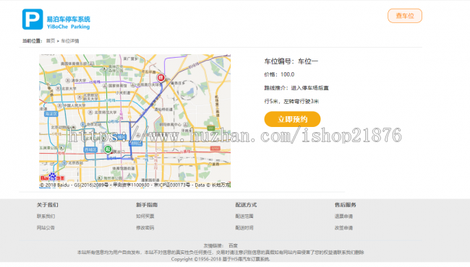Click the 新手指南 footer heading

click(147, 205)
